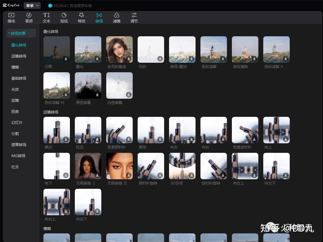
Task: Download the 震动 transition
Action: pyautogui.click(x=160, y=139)
